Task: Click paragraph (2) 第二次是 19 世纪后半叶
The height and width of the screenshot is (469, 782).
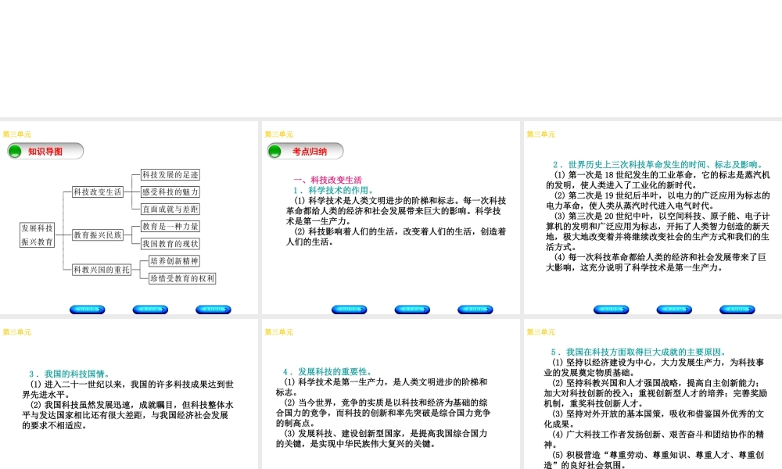Action: click(x=658, y=200)
